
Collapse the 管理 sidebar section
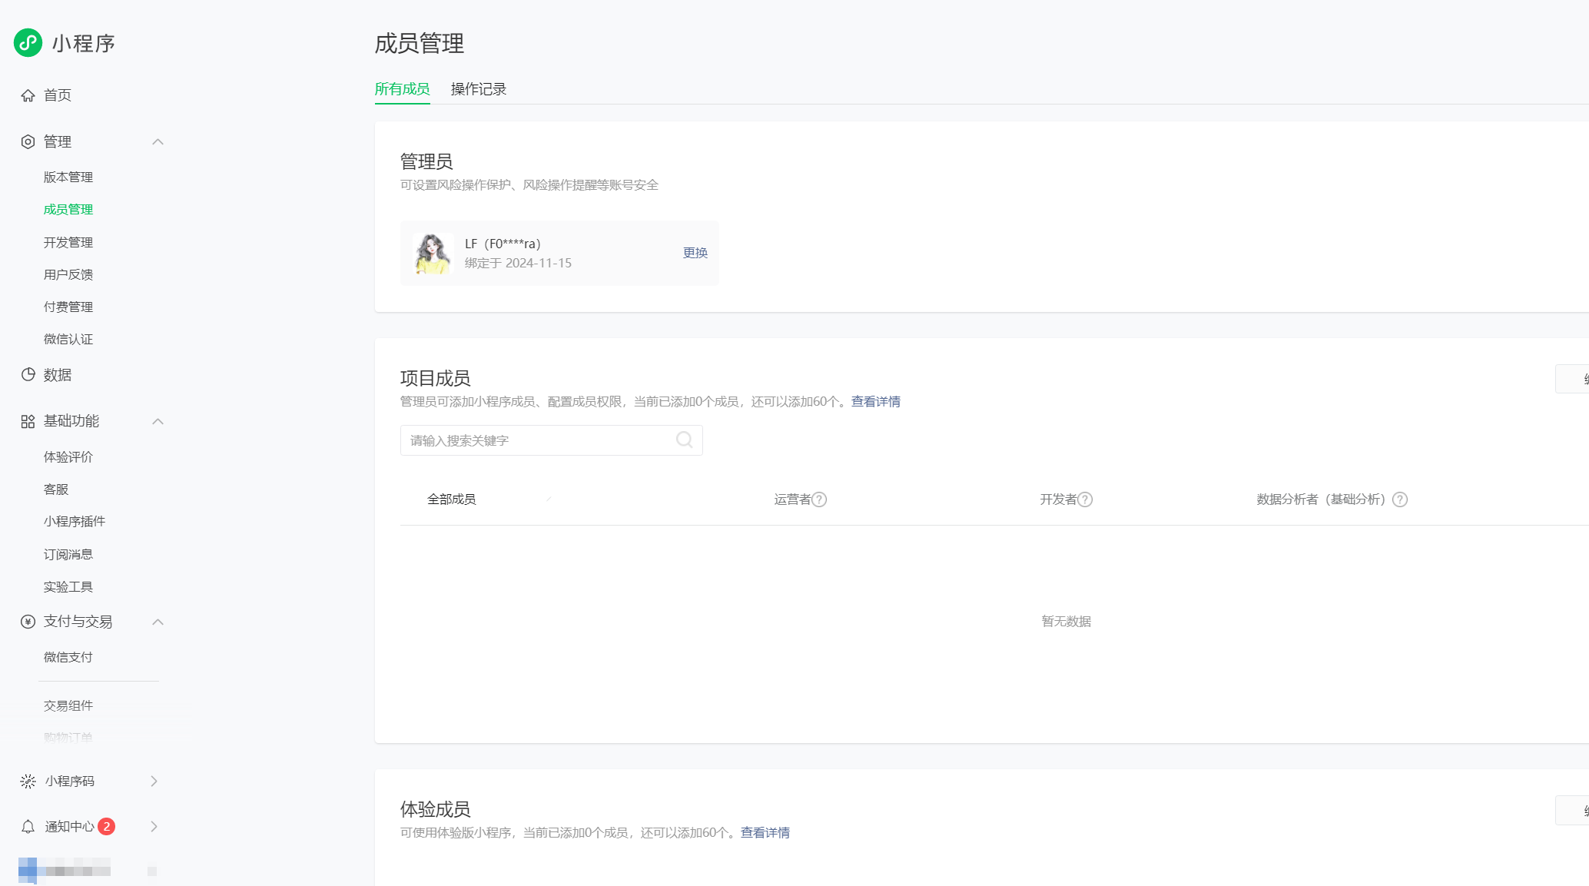tap(158, 141)
